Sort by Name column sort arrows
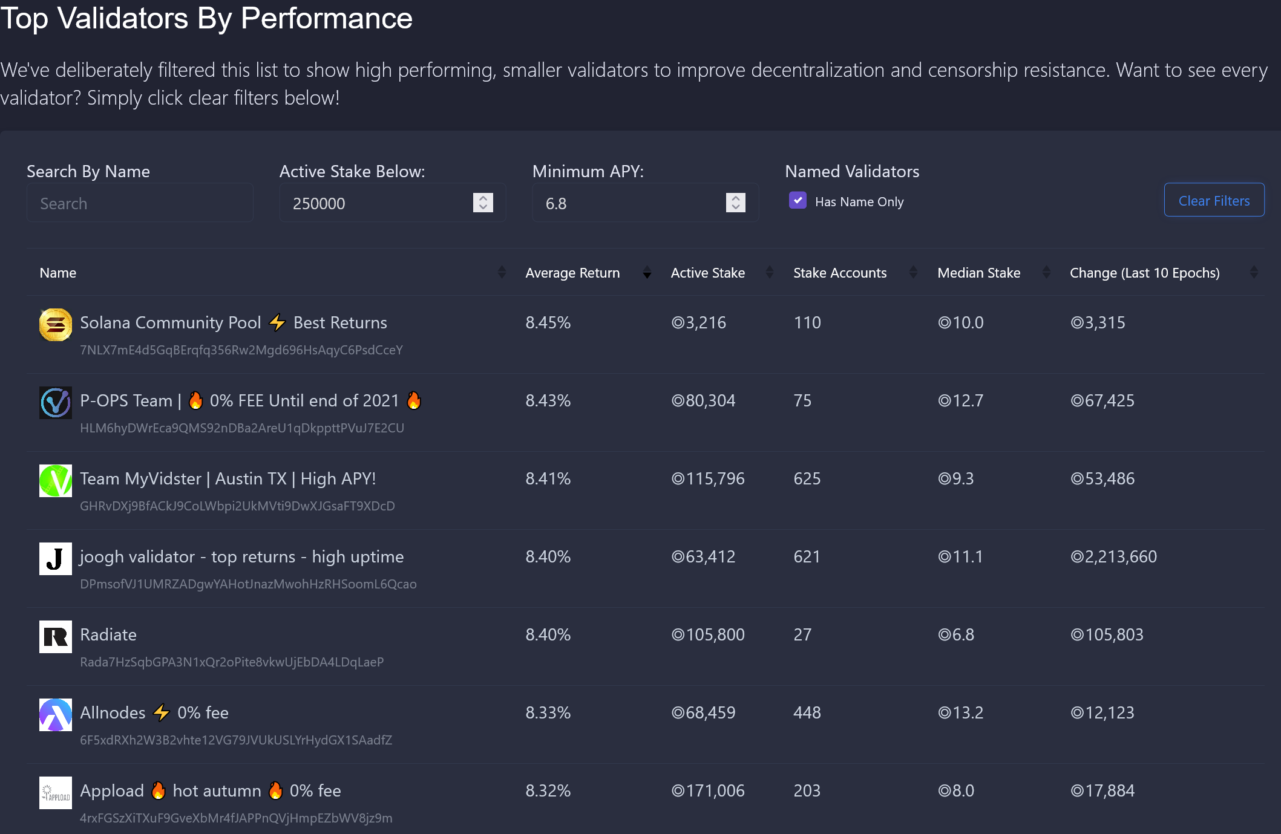 [502, 273]
